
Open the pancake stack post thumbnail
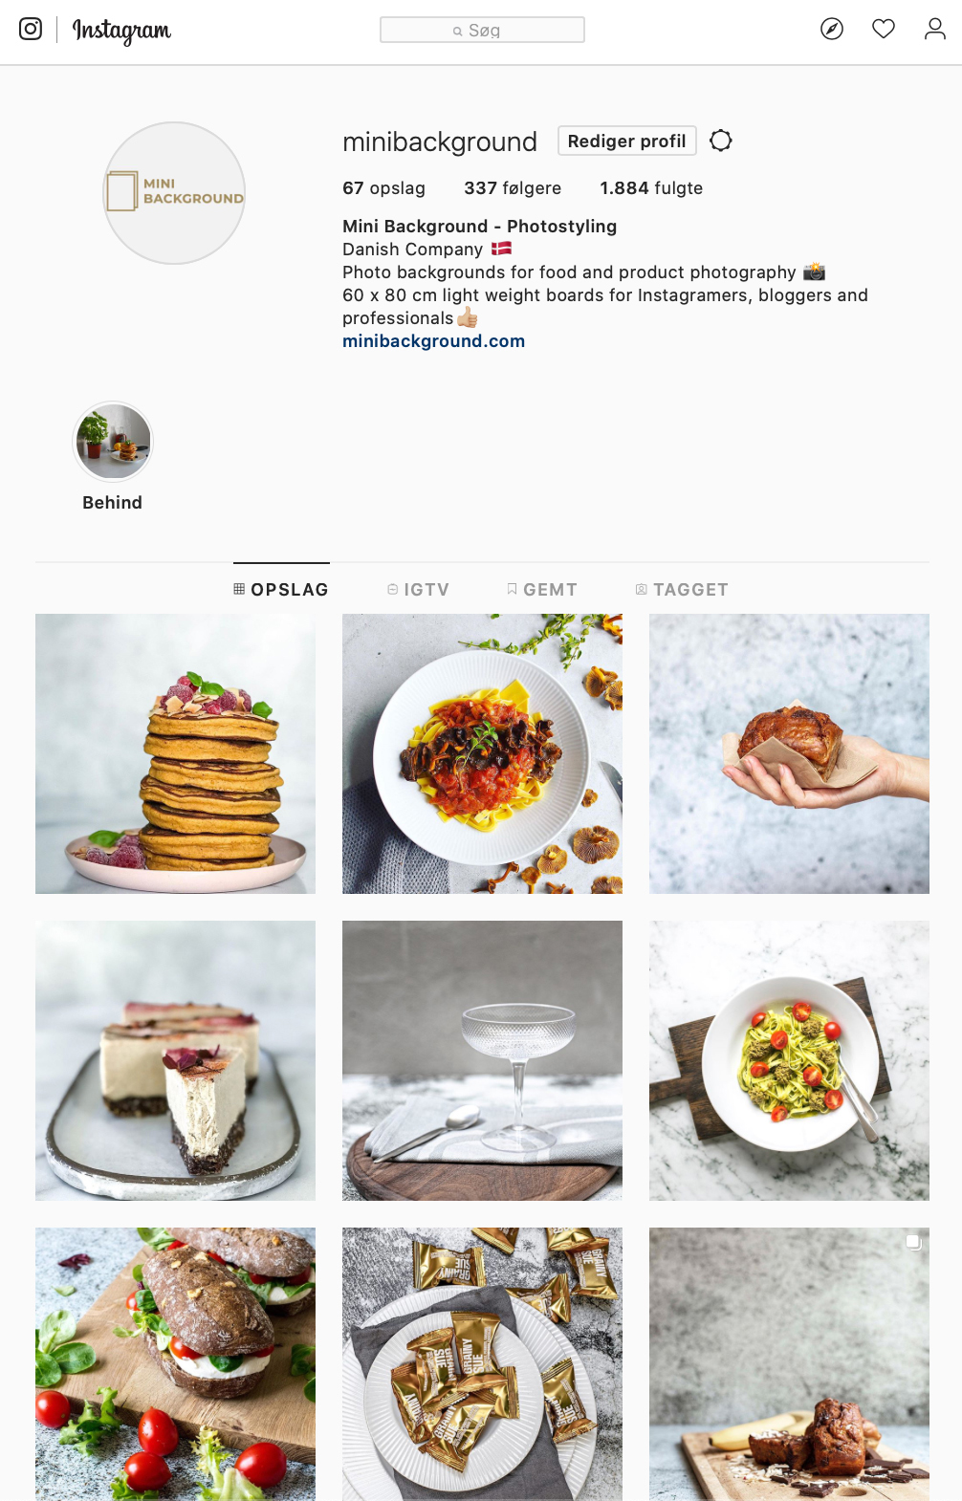pyautogui.click(x=175, y=753)
